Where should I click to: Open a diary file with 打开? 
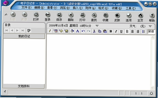tap(36, 15)
